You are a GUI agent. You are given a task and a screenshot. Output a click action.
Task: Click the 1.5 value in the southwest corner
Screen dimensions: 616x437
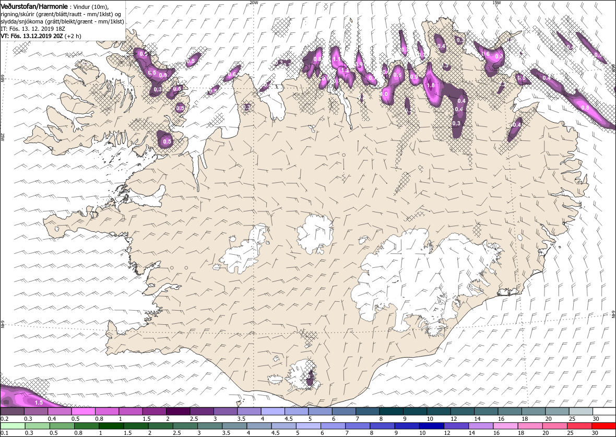pyautogui.click(x=39, y=403)
